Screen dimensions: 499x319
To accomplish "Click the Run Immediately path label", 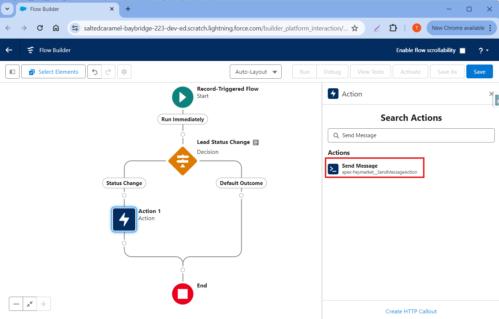I will pyautogui.click(x=183, y=119).
